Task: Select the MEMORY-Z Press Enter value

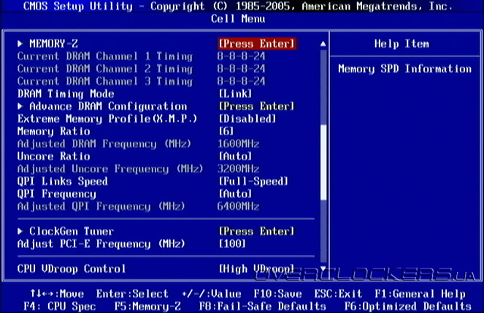Action: pos(257,44)
